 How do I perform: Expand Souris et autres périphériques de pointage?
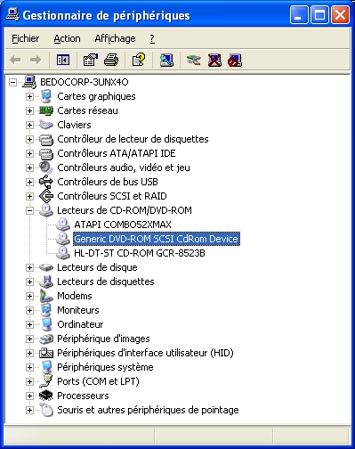click(x=29, y=410)
